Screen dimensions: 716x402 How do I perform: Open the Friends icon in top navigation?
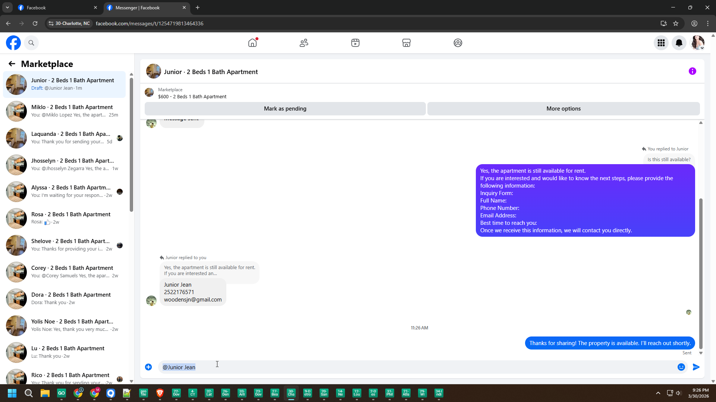[304, 43]
